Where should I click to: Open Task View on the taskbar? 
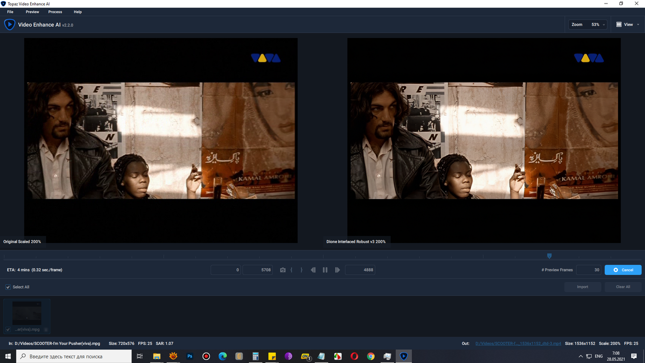[x=140, y=356]
